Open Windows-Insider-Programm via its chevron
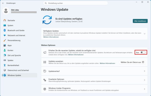 point(144,89)
